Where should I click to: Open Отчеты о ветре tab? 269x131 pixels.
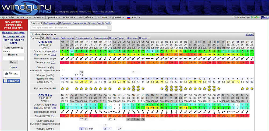coord(84,38)
